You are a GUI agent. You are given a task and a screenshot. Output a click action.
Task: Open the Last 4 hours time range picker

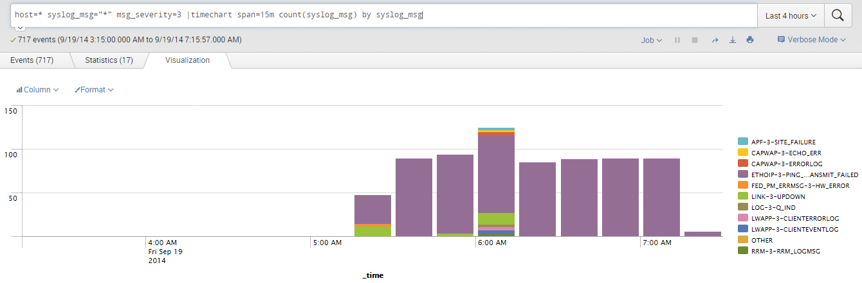[x=791, y=15]
